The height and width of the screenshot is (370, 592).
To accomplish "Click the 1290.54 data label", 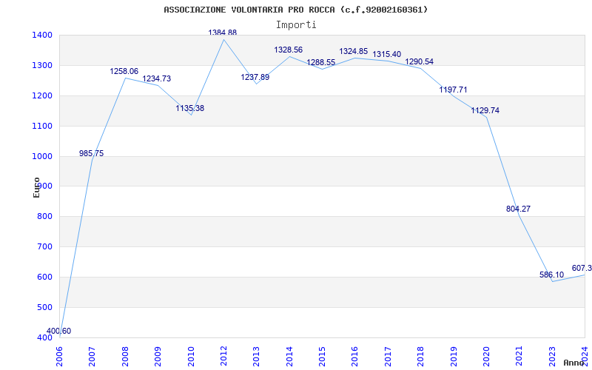I will click(x=419, y=62).
